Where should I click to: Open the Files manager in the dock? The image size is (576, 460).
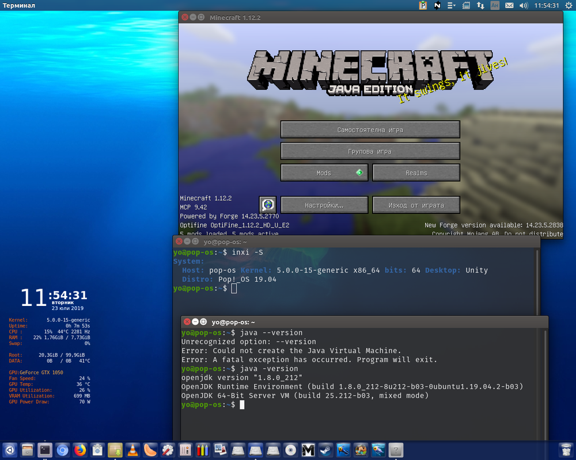click(28, 450)
